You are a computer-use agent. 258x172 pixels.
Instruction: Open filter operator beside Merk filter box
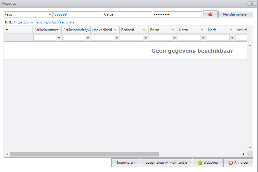coord(232,38)
